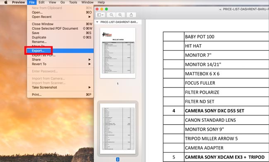Viewport: 269px width, 162px height.
Task: Expand the Open Recent submenu
Action: (60, 17)
